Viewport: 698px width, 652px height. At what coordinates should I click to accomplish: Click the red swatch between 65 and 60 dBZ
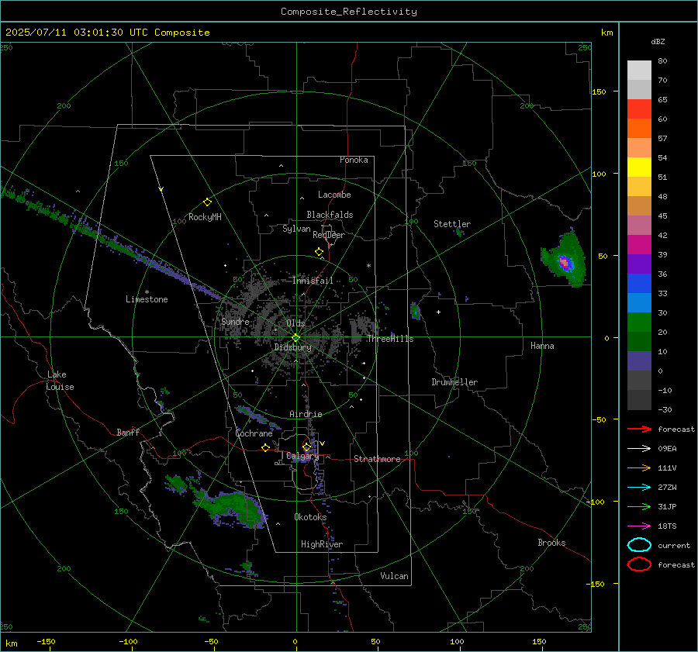click(x=639, y=109)
